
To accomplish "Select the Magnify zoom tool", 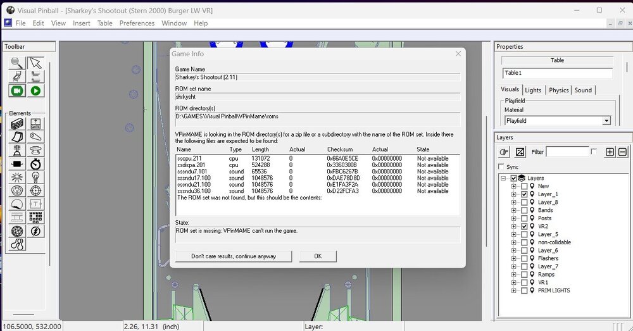I will [x=17, y=63].
